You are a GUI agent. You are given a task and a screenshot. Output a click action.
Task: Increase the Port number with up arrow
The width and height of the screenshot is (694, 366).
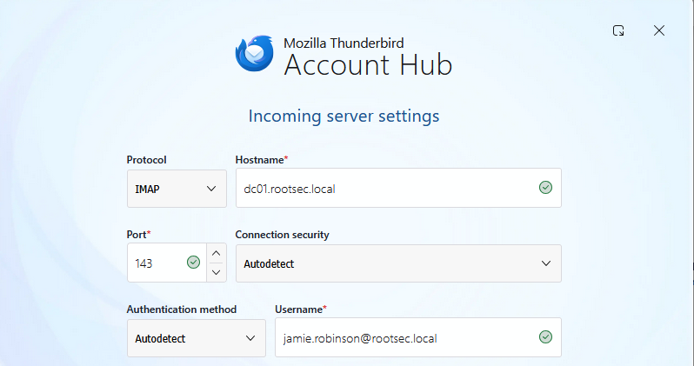(x=216, y=254)
